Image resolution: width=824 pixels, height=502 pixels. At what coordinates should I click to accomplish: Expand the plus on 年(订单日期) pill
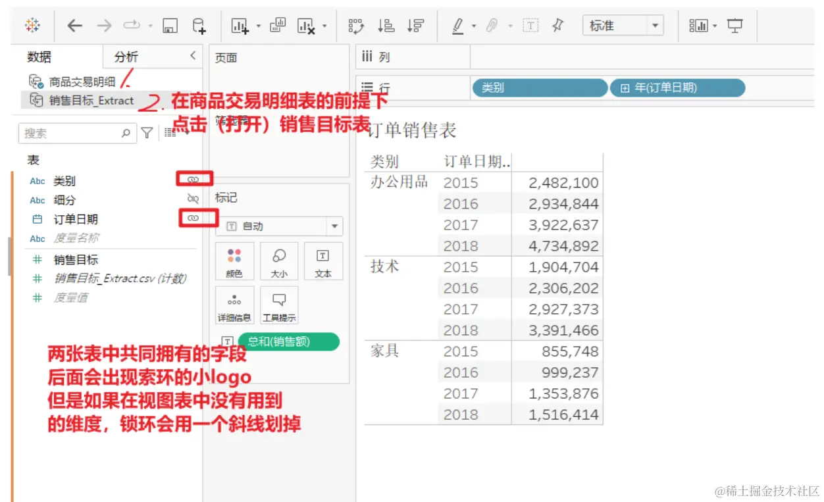tap(625, 88)
